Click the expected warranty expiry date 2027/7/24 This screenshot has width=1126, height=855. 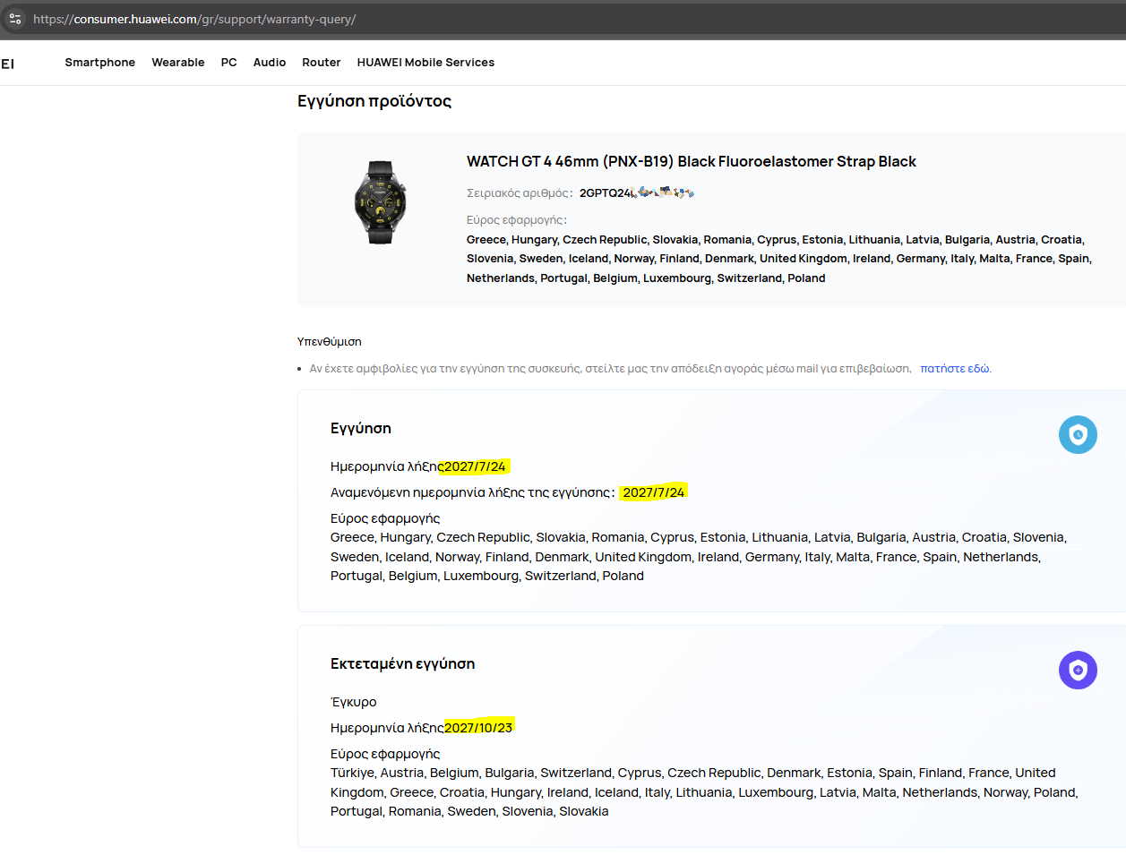[x=654, y=492]
